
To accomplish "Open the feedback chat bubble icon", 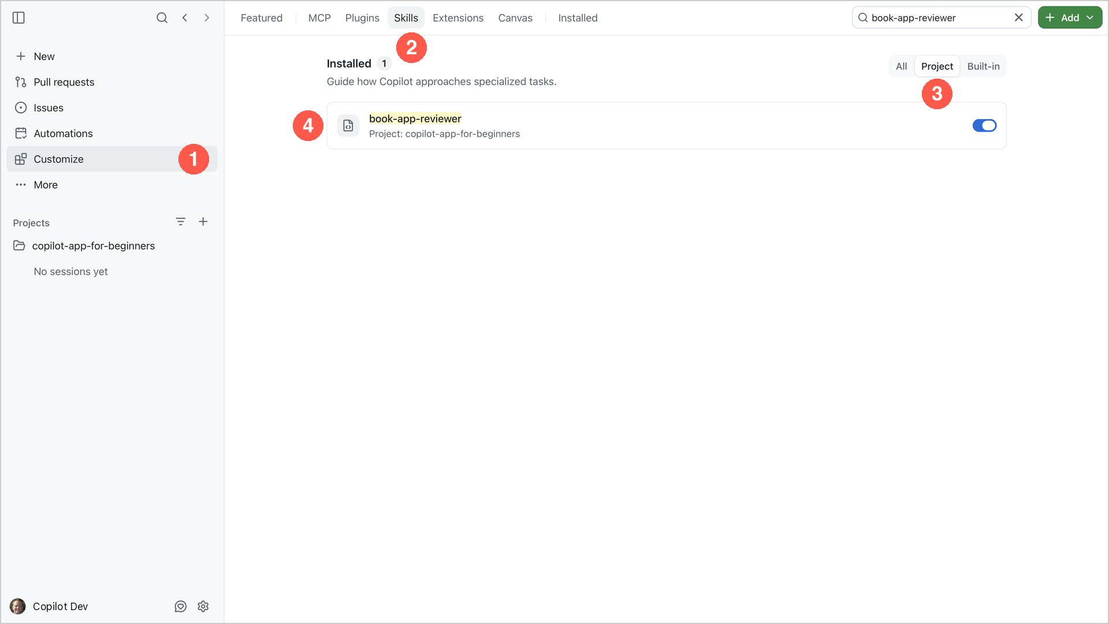I will 181,606.
